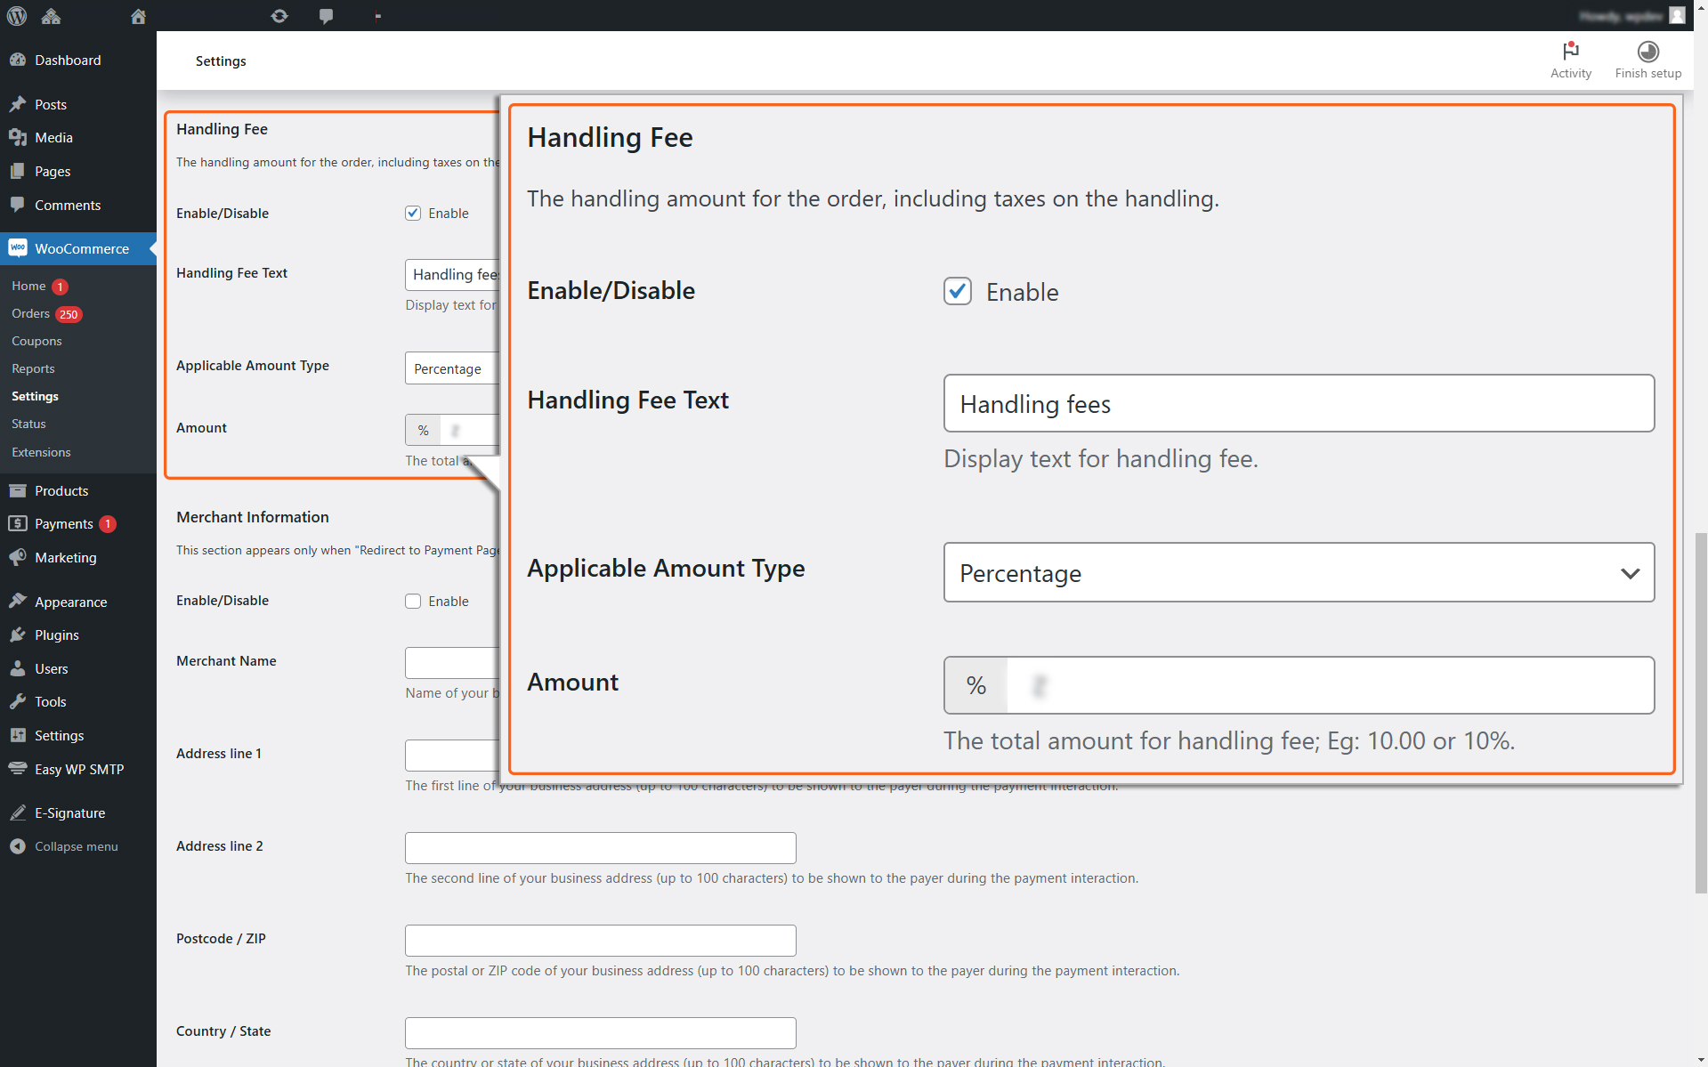This screenshot has width=1708, height=1067.
Task: Click the Pages icon in sidebar
Action: (18, 171)
